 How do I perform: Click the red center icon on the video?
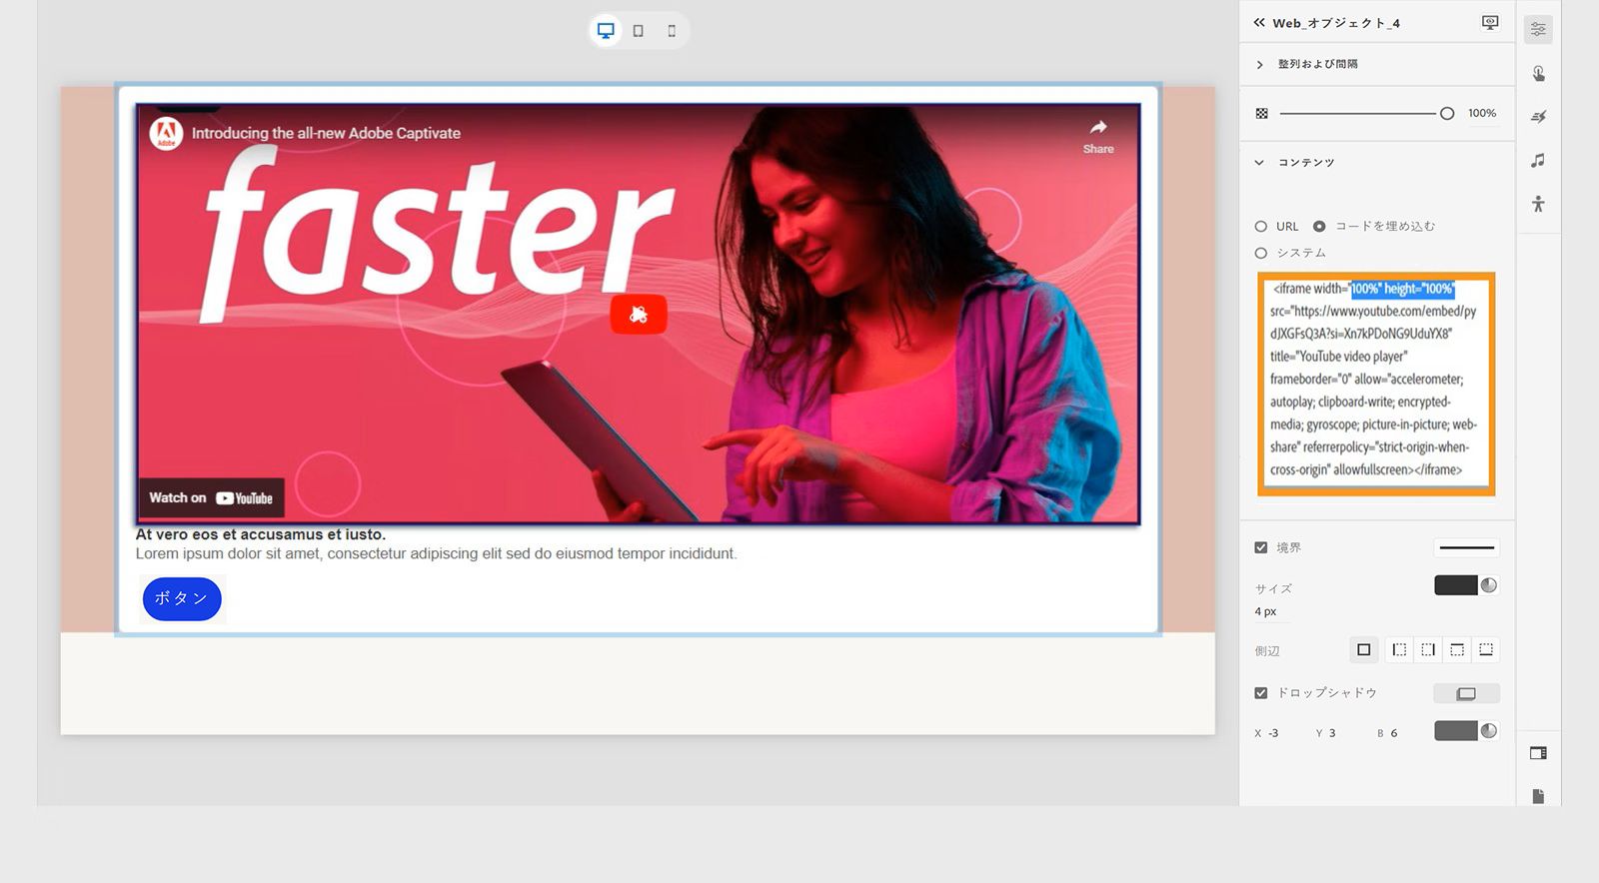pyautogui.click(x=639, y=315)
